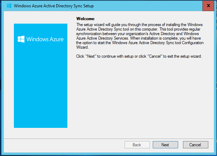Image resolution: width=217 pixels, height=156 pixels.
Task: Click the line beginning "synchronization between your organization's"
Action: click(x=137, y=34)
